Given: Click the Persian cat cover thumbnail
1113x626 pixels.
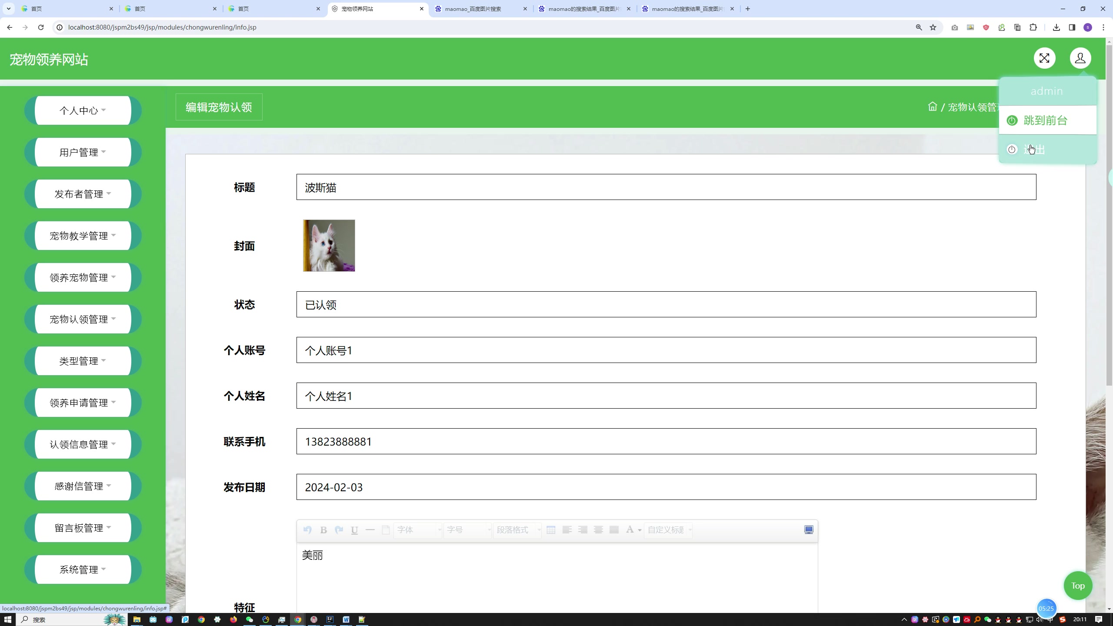Looking at the screenshot, I should pos(329,245).
